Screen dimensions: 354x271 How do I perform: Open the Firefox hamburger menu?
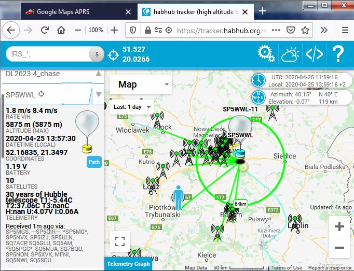coord(345,30)
